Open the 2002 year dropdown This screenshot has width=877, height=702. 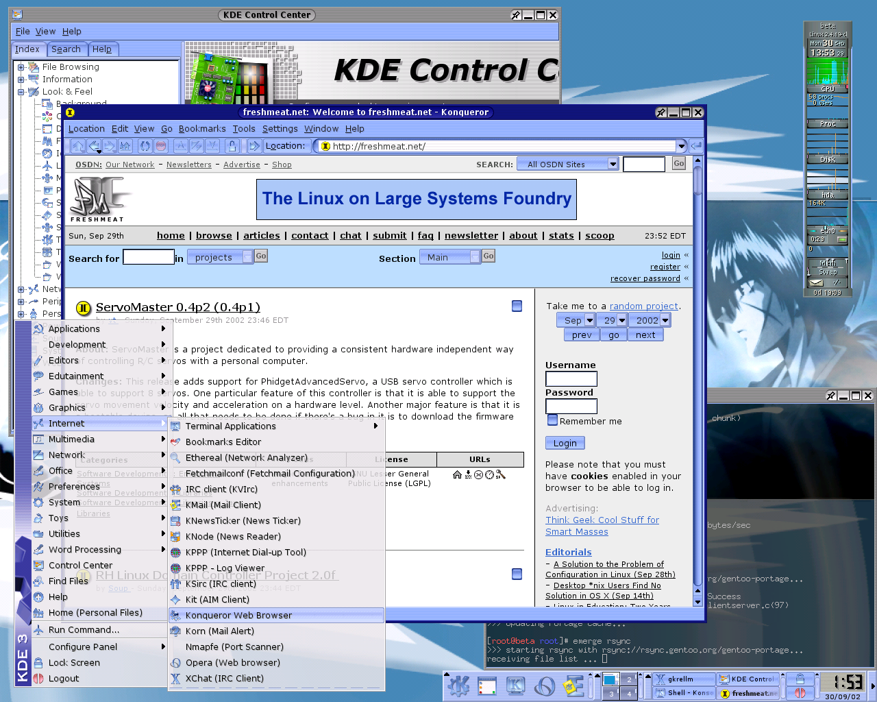point(649,320)
